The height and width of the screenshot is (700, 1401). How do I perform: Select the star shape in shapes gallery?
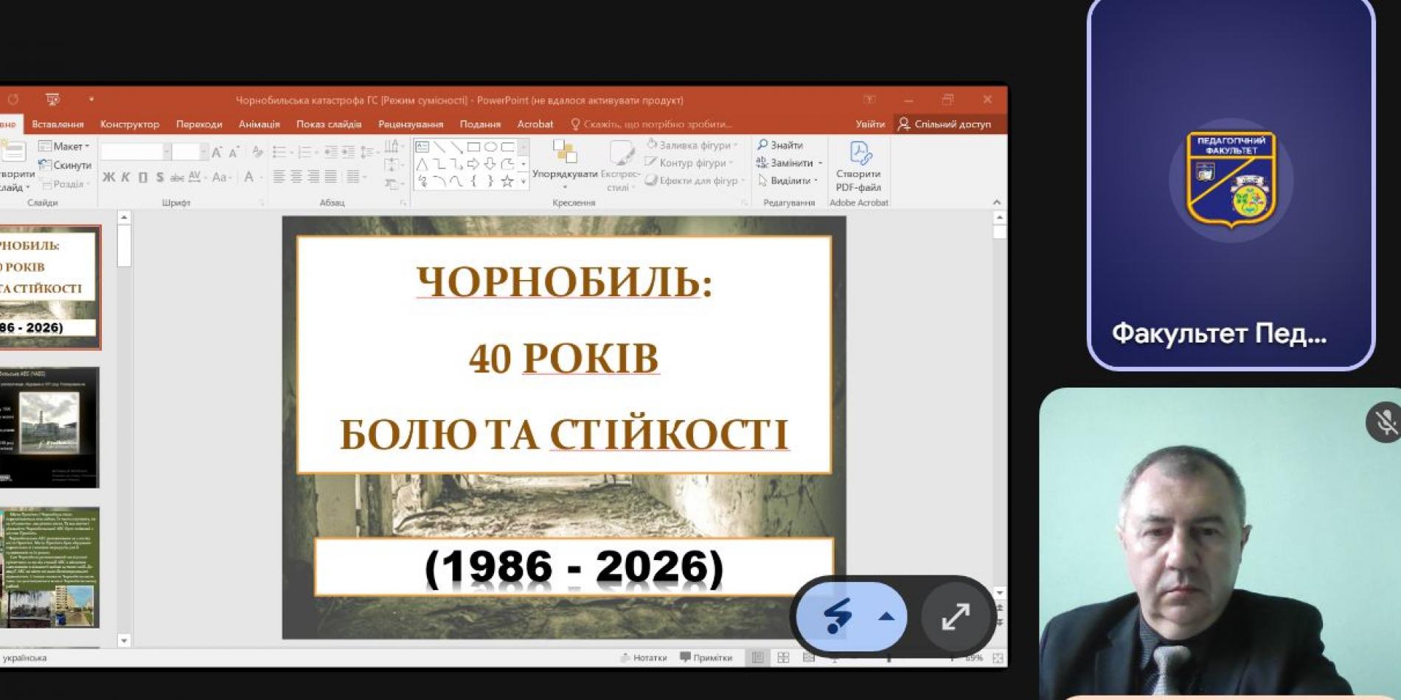pos(507,181)
